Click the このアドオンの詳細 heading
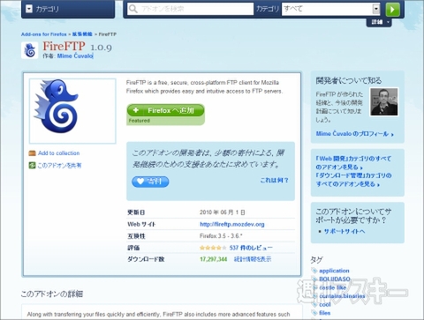424x320 pixels. click(x=52, y=294)
